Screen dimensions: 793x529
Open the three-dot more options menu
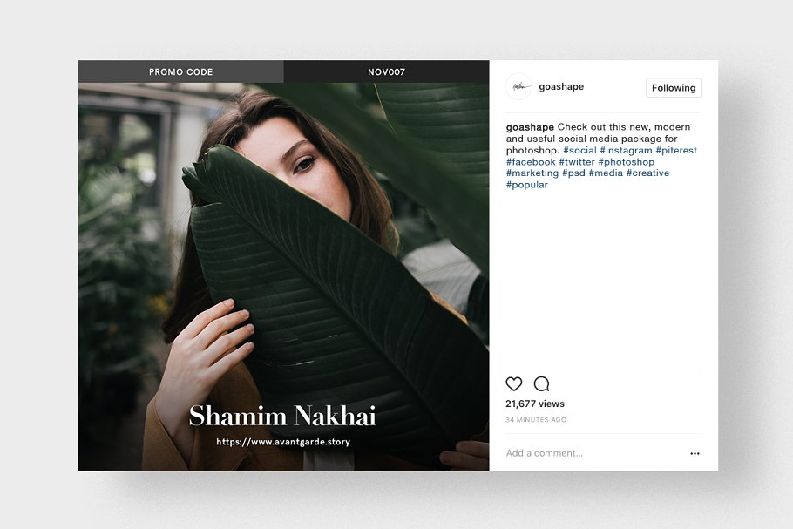(x=695, y=454)
